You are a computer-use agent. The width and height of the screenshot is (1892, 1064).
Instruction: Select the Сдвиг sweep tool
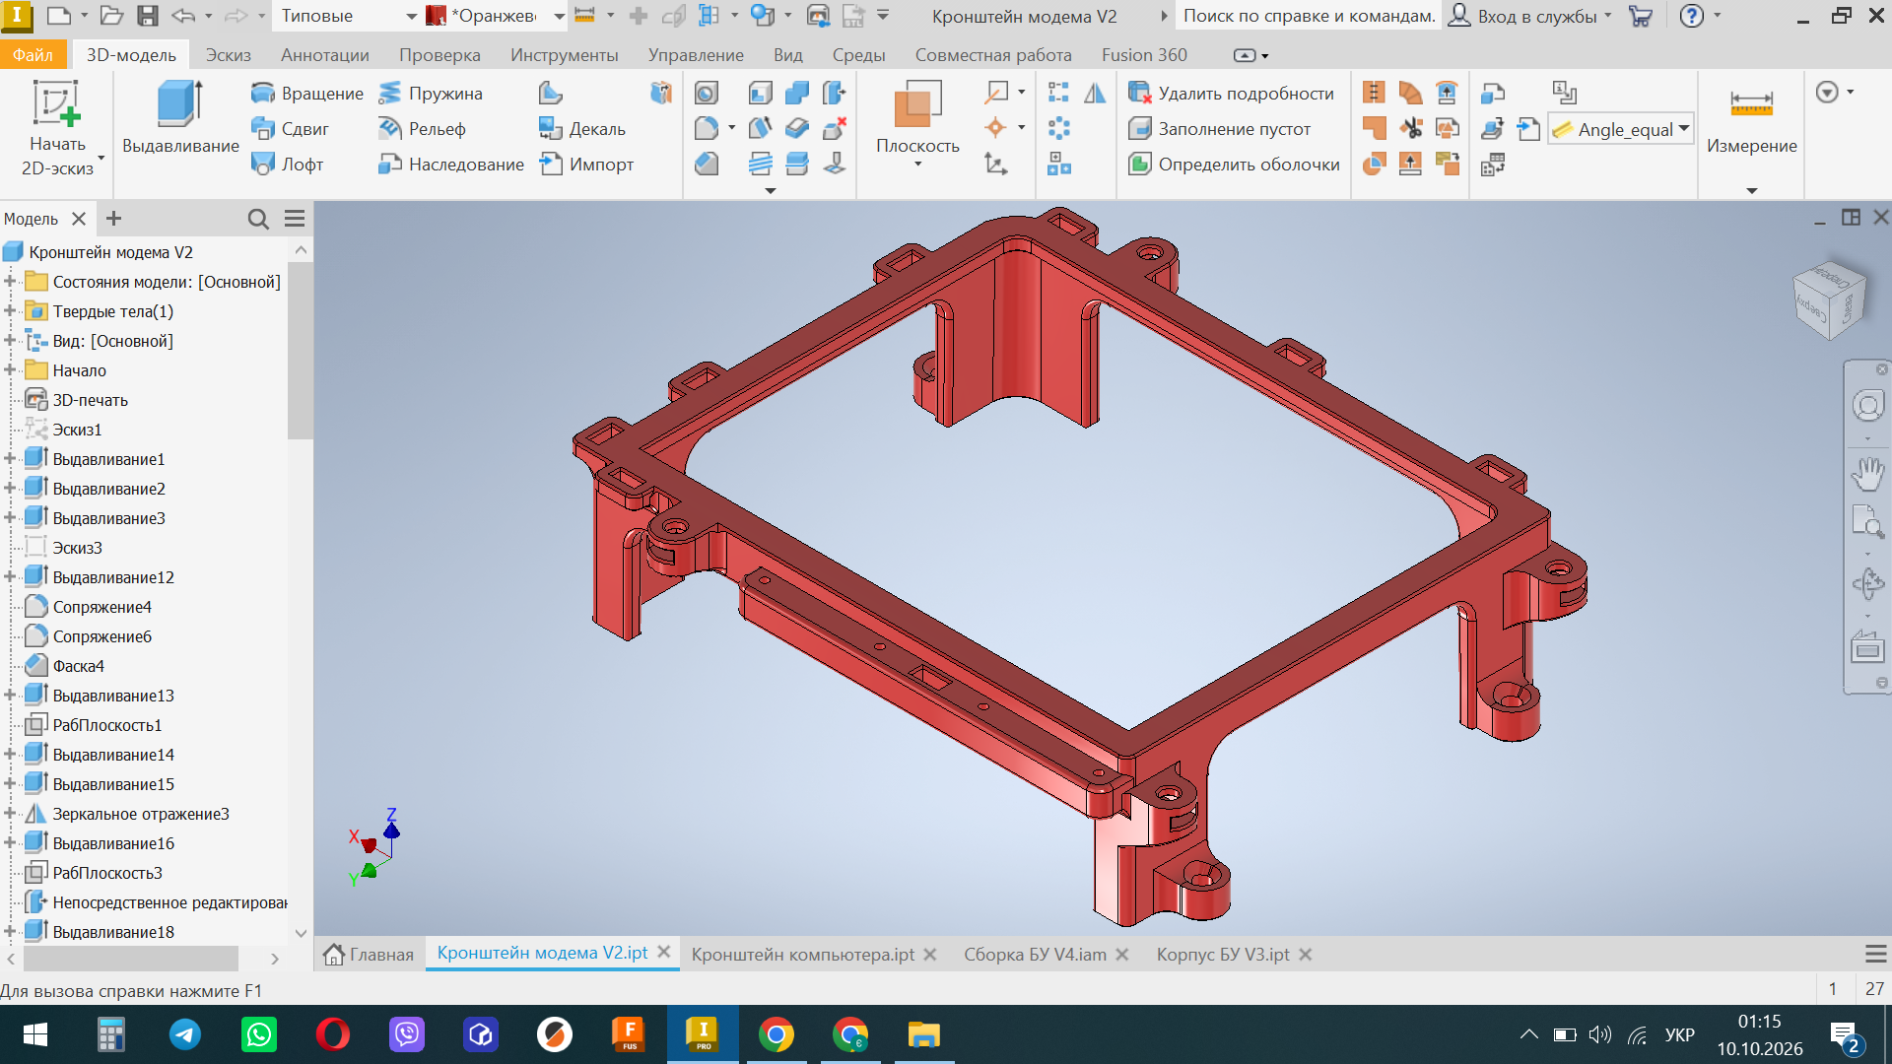(x=291, y=129)
